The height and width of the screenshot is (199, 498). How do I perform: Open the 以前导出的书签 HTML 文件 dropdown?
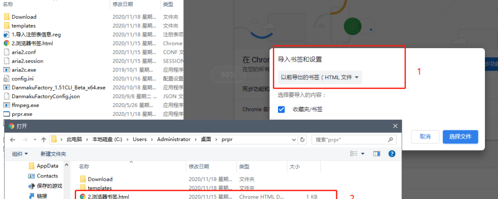[x=320, y=77]
